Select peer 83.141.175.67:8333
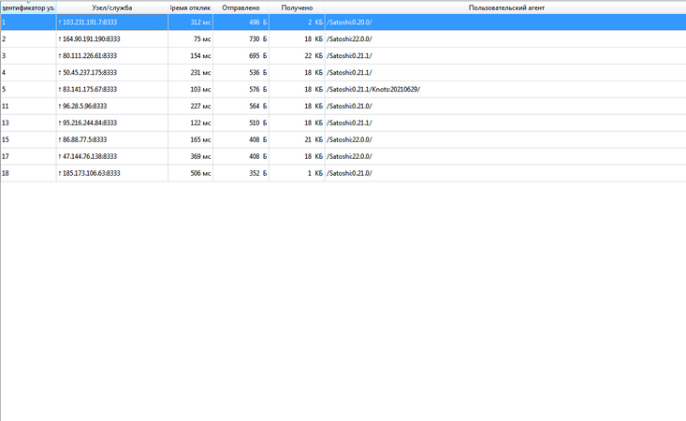This screenshot has height=421, width=686. coord(90,90)
